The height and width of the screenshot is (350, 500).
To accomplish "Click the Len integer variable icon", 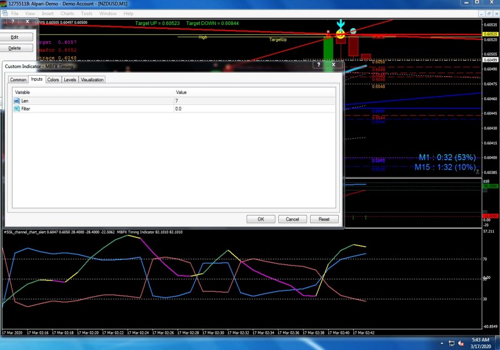I will click(17, 101).
